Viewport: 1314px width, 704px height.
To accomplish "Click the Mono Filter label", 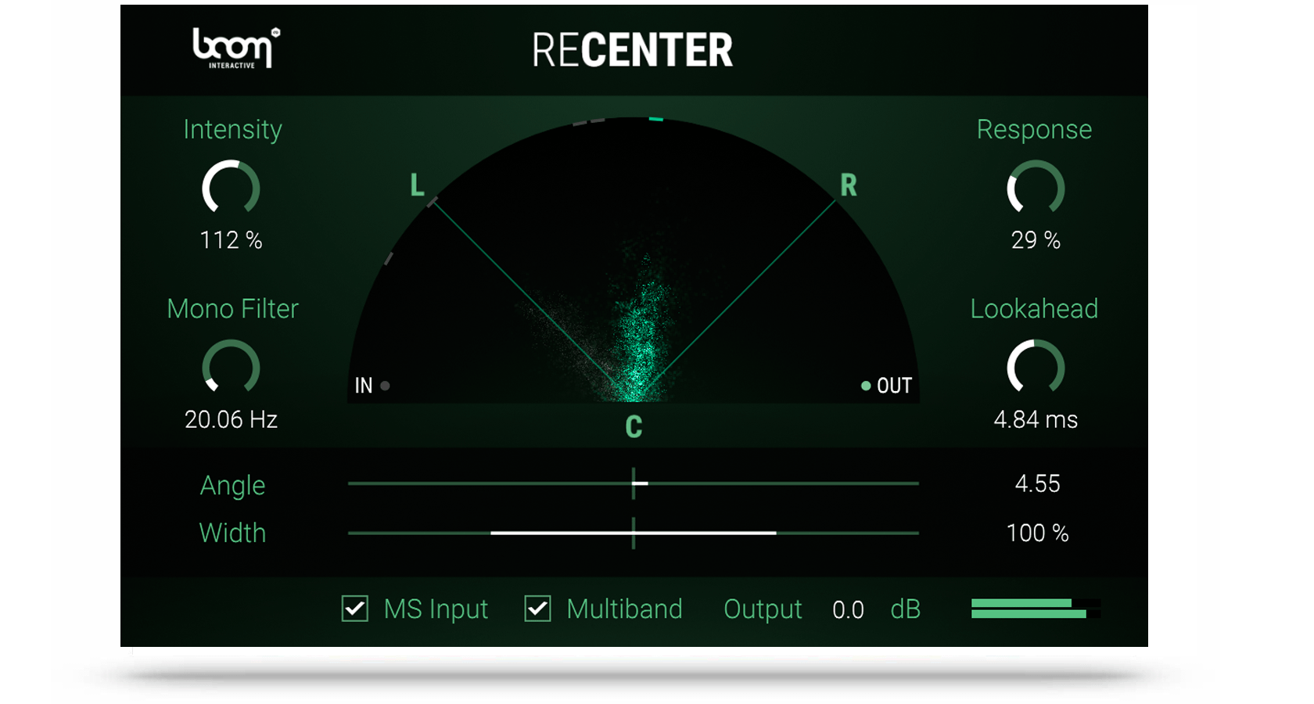I will (232, 308).
